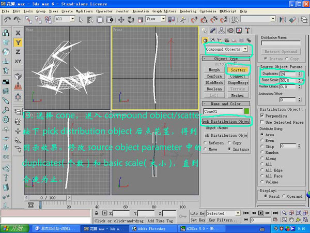Image resolution: width=310 pixels, height=233 pixels.
Task: Restrict to Y axis constraint
Action: point(18,42)
